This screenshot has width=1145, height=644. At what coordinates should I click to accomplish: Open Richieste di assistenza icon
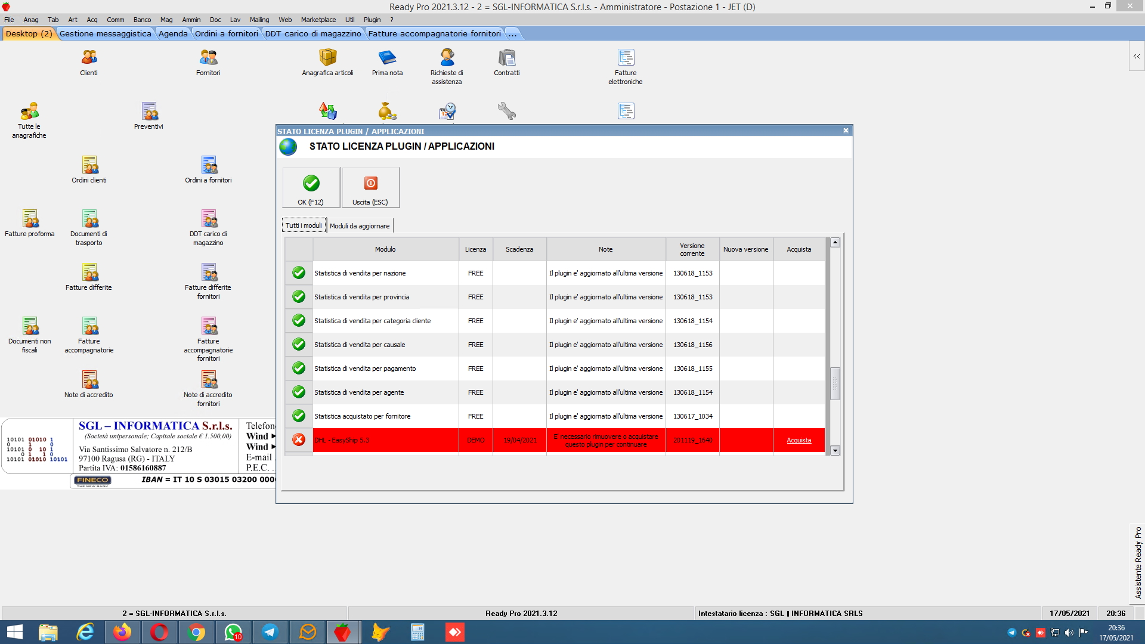click(x=447, y=67)
